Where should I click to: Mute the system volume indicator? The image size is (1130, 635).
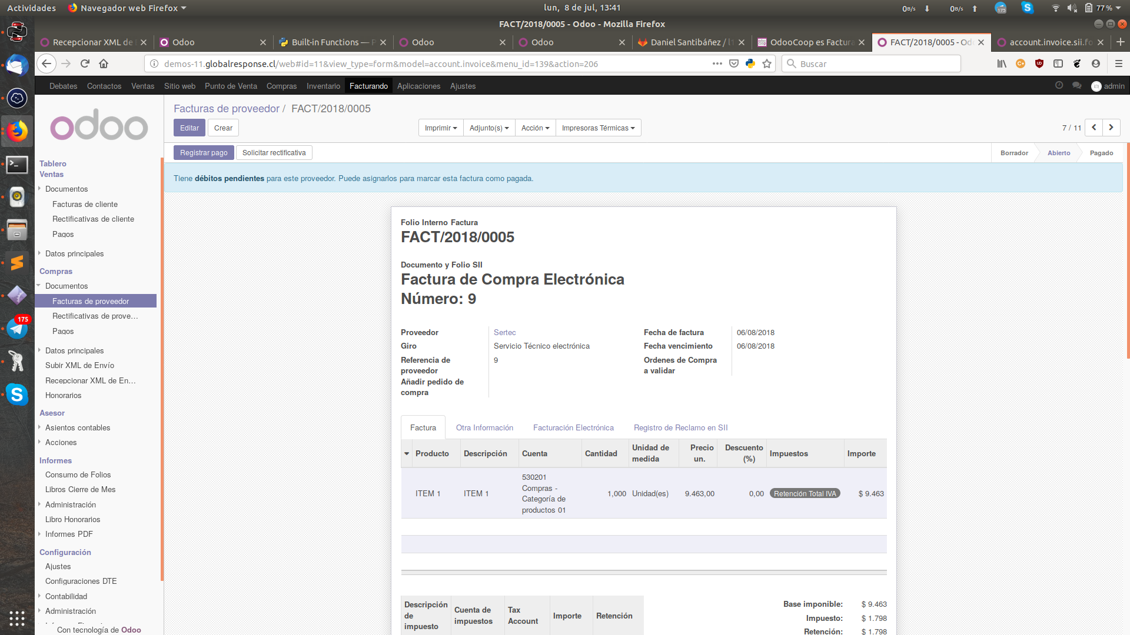(x=1072, y=8)
